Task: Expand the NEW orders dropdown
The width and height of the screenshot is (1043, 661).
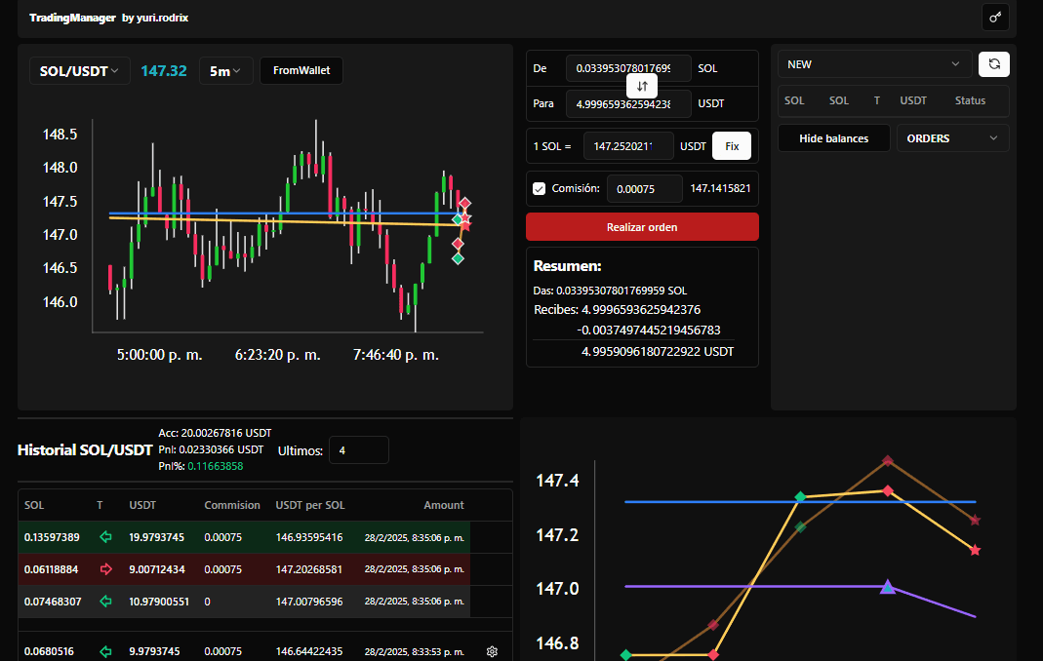Action: pos(873,64)
